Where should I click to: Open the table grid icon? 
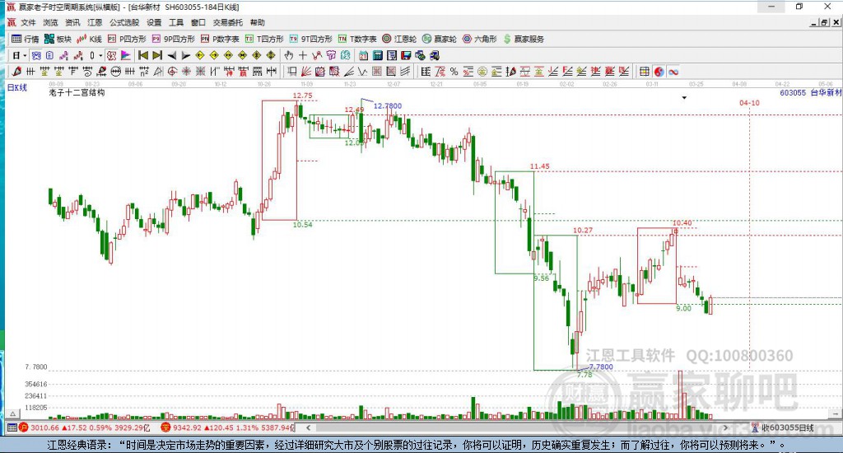[x=644, y=72]
